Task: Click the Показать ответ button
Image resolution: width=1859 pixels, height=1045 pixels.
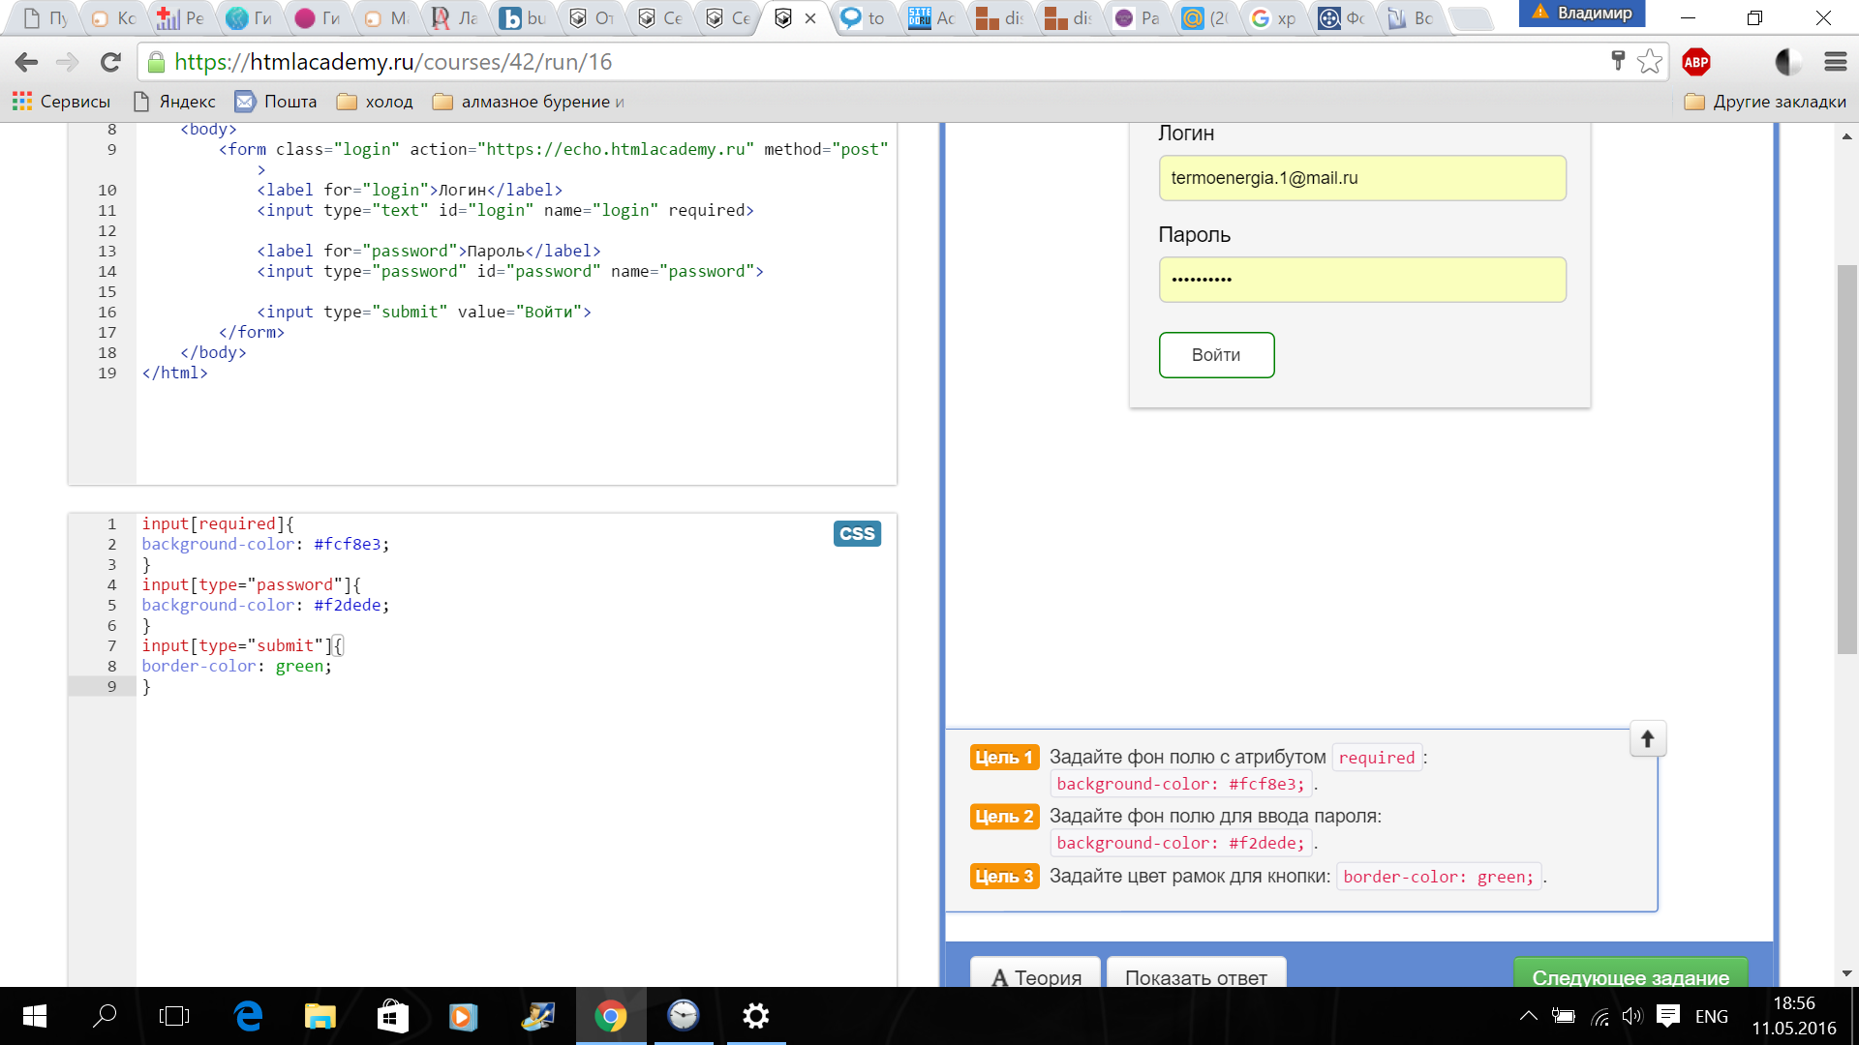Action: pos(1196,973)
